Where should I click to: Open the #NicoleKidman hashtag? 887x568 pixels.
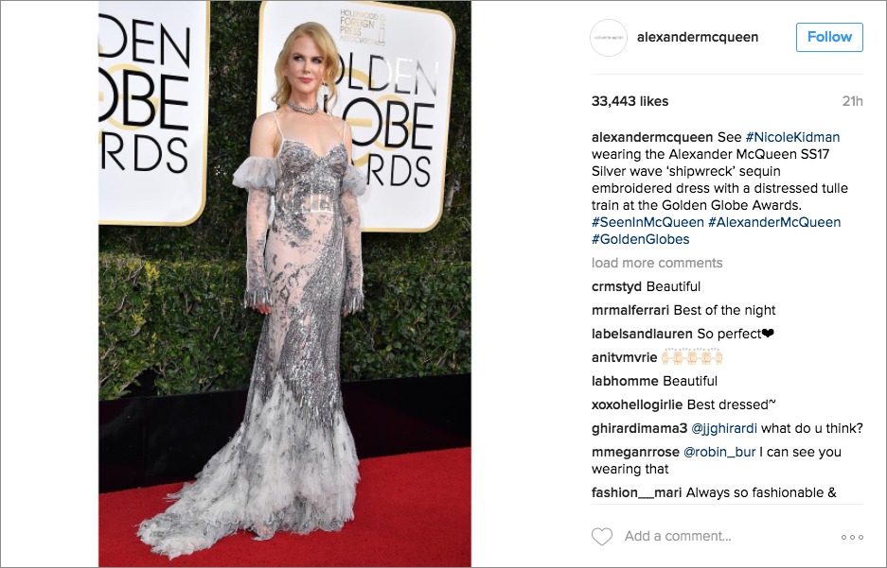pyautogui.click(x=792, y=137)
